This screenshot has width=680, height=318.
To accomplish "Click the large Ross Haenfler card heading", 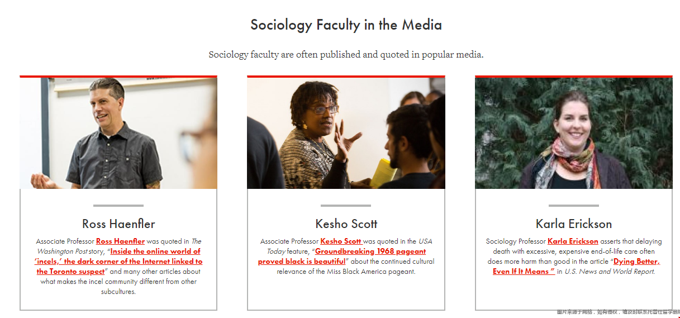I will pos(118,224).
